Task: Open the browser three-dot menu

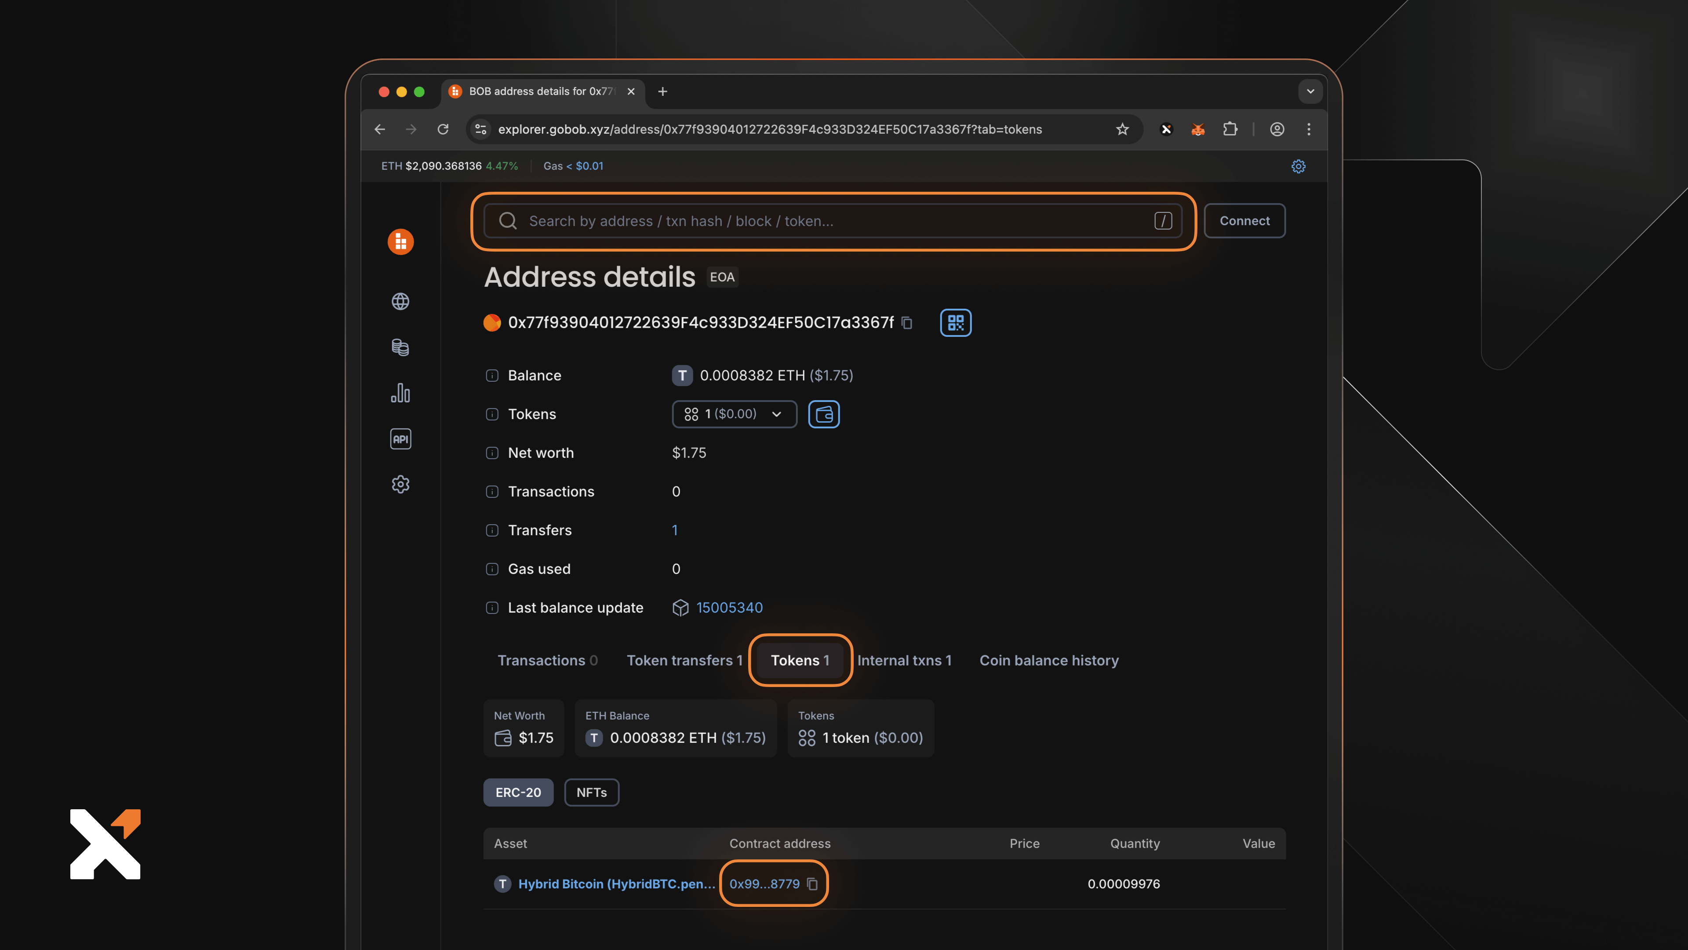Action: coord(1309,129)
